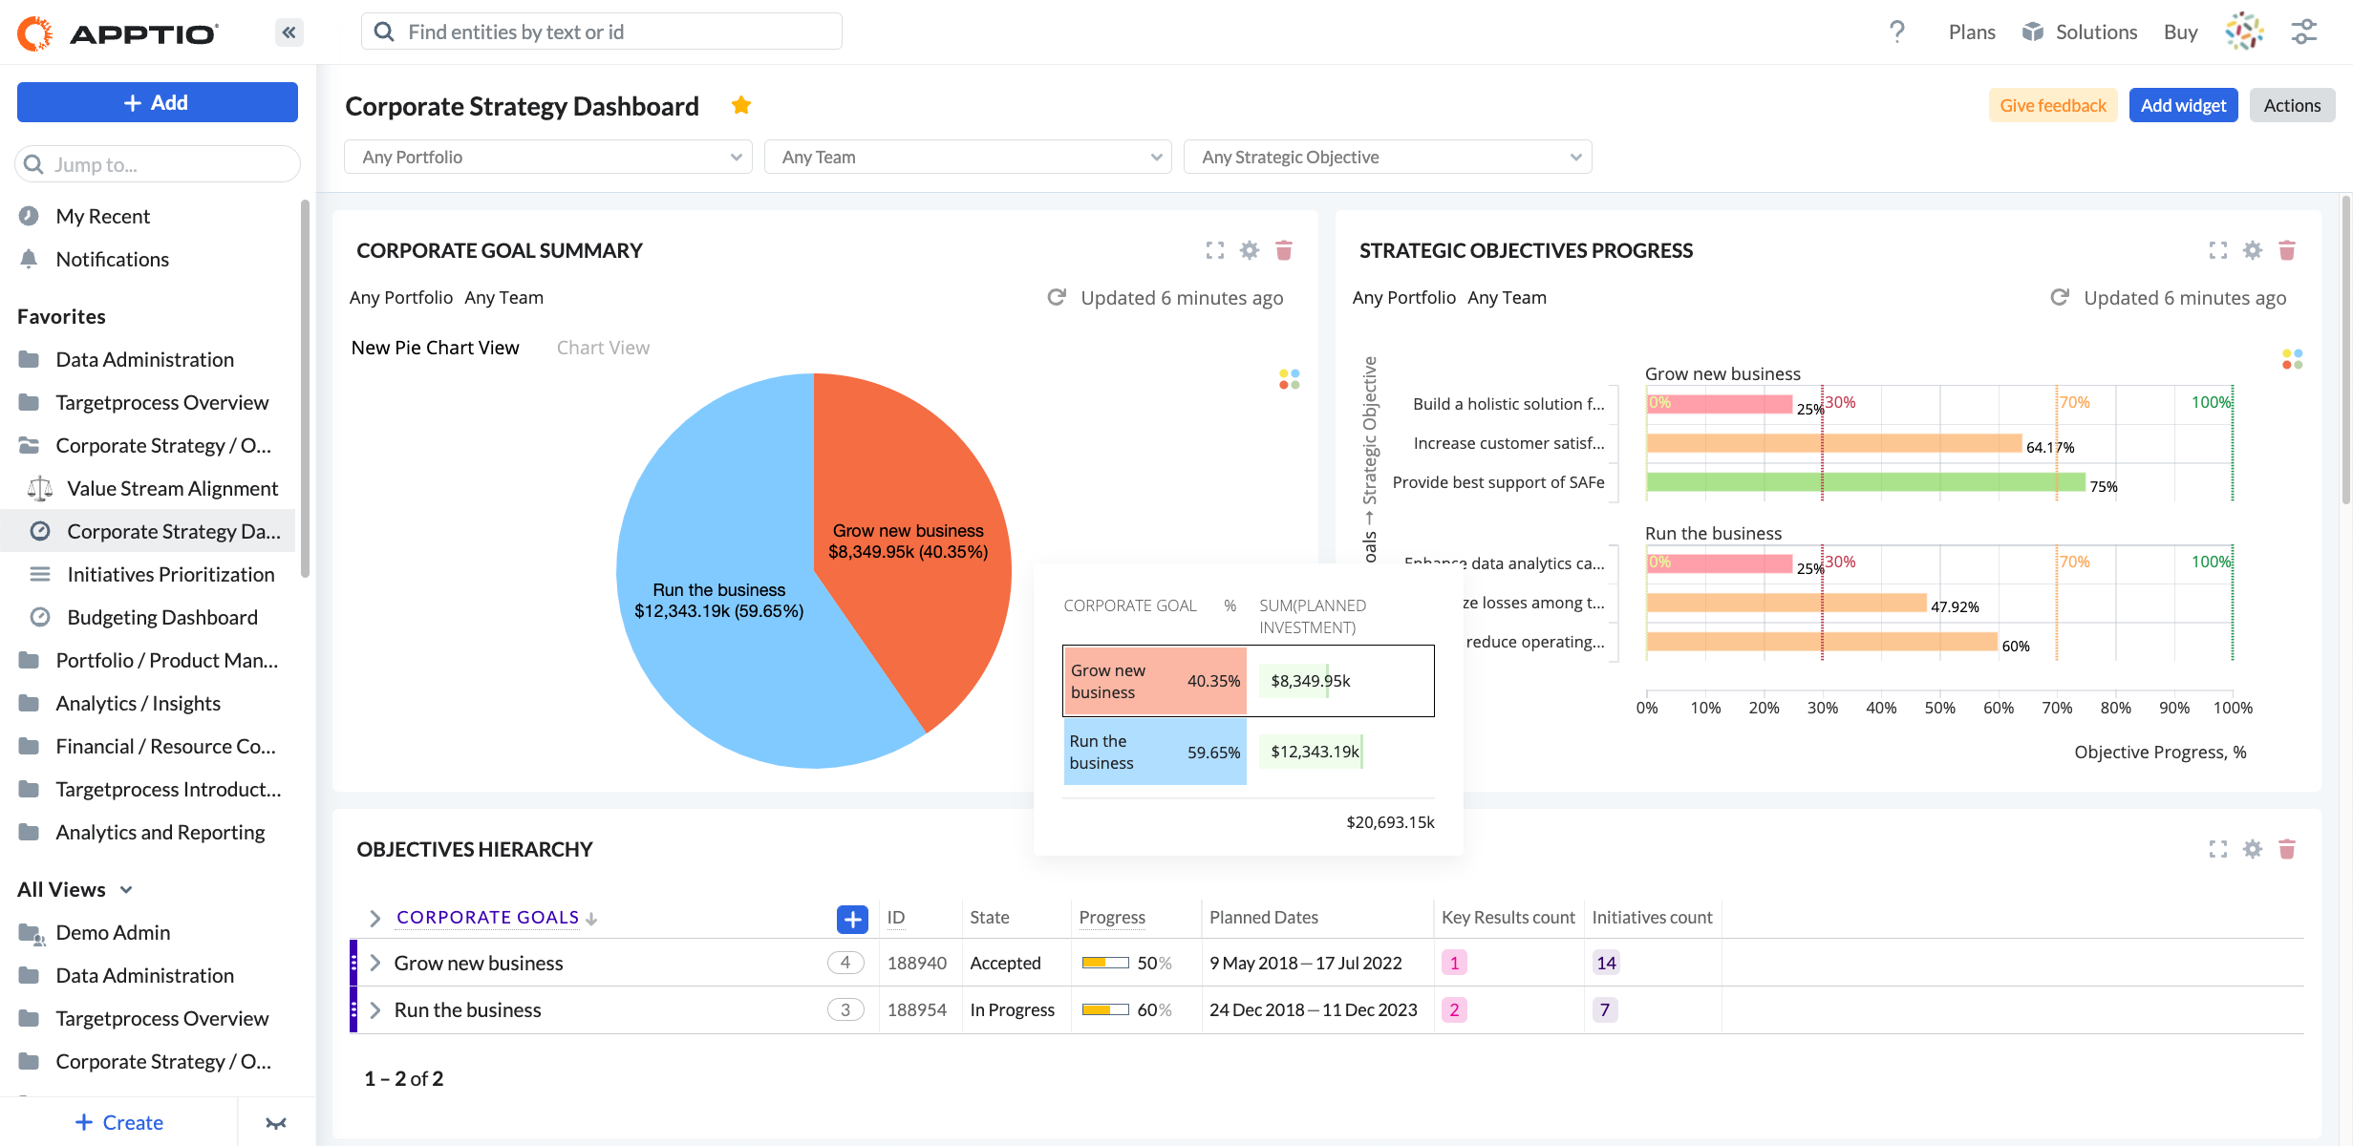Open Strategic Objectives Progress widget settings gear
The height and width of the screenshot is (1146, 2353).
2252,250
